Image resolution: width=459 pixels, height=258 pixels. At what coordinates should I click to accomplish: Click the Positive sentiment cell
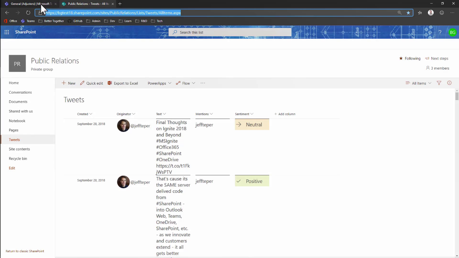point(252,181)
